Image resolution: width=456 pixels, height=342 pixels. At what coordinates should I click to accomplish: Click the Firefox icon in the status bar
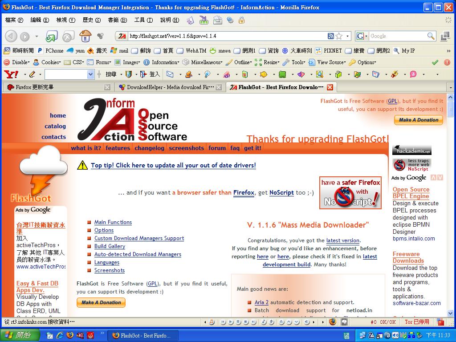(x=333, y=322)
